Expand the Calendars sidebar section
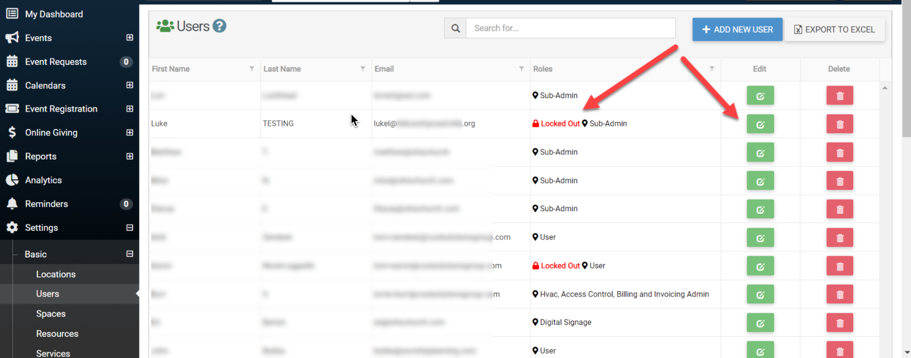Screen dimensions: 911x358 coord(129,85)
